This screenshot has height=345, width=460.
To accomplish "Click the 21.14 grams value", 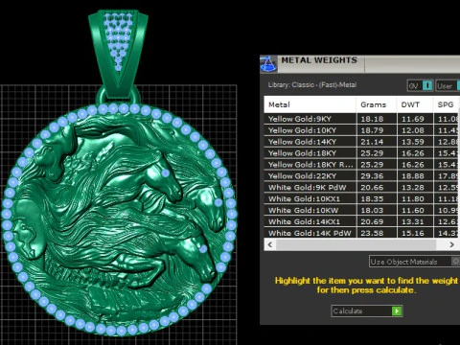I will click(x=372, y=142).
